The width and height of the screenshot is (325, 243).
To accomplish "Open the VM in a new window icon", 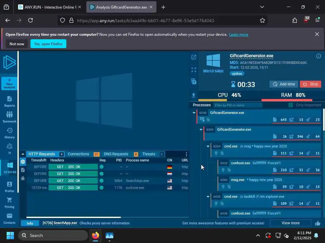I will click(x=194, y=57).
